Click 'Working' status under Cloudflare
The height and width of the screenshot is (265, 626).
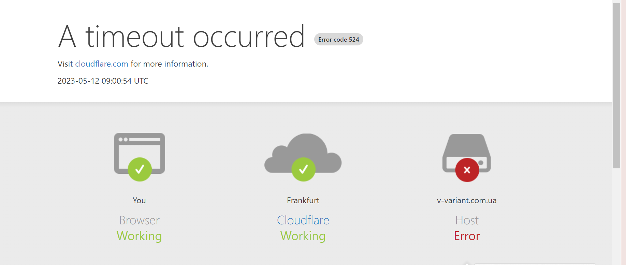coord(303,236)
